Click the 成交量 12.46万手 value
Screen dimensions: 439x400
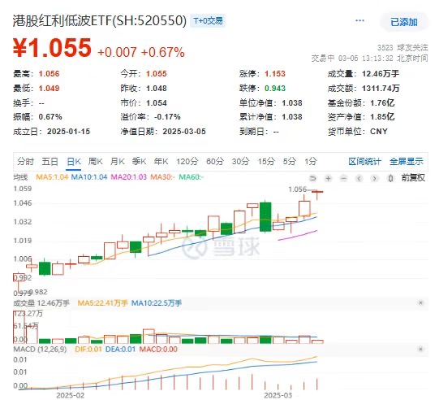(x=381, y=74)
